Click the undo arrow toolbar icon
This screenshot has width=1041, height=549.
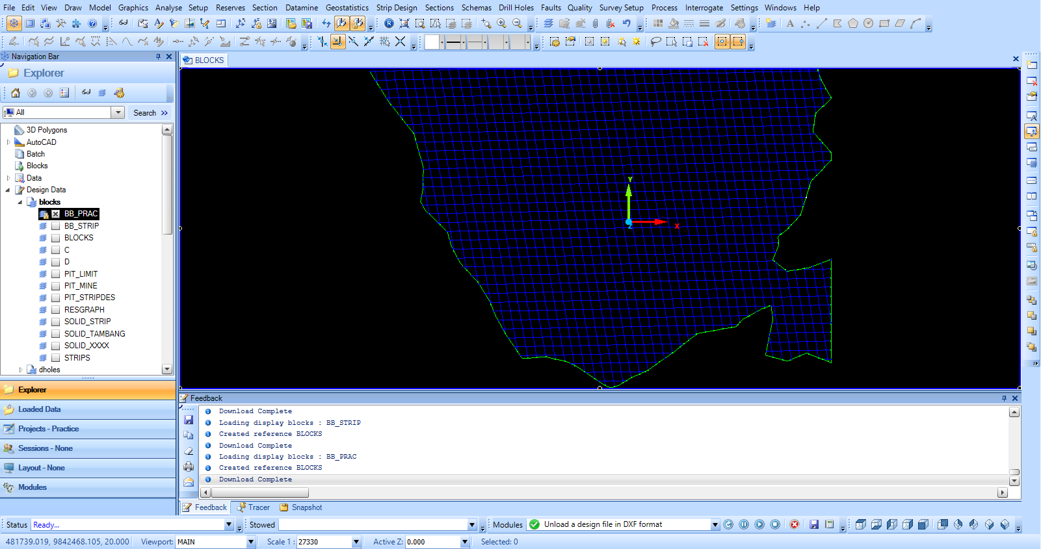[x=626, y=23]
